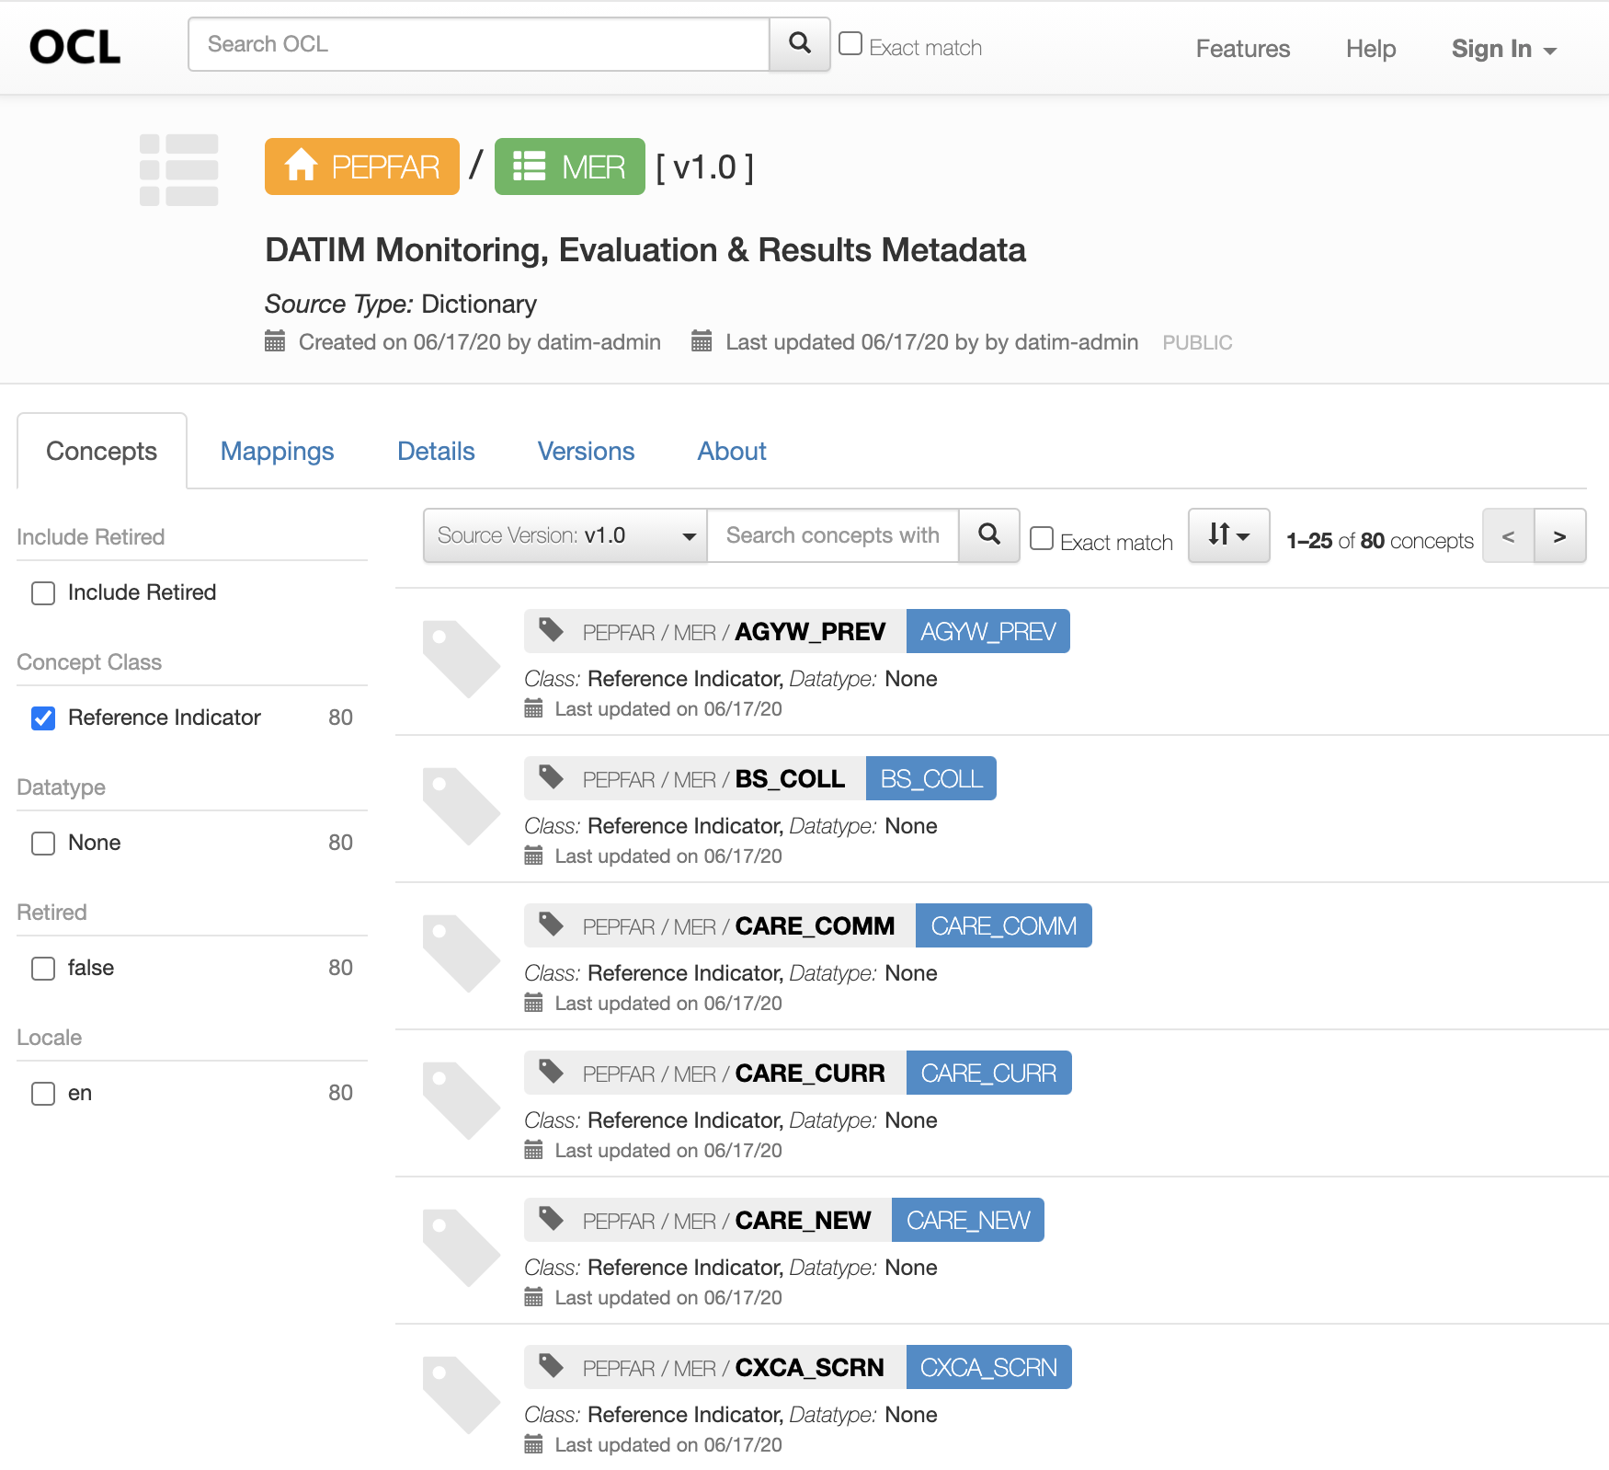This screenshot has width=1609, height=1470.
Task: Check the en locale filter
Action: [43, 1094]
